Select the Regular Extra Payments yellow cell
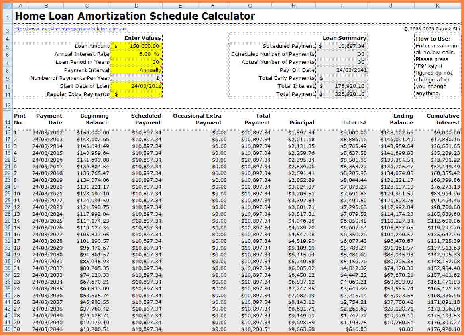This screenshot has height=335, width=464. point(136,94)
